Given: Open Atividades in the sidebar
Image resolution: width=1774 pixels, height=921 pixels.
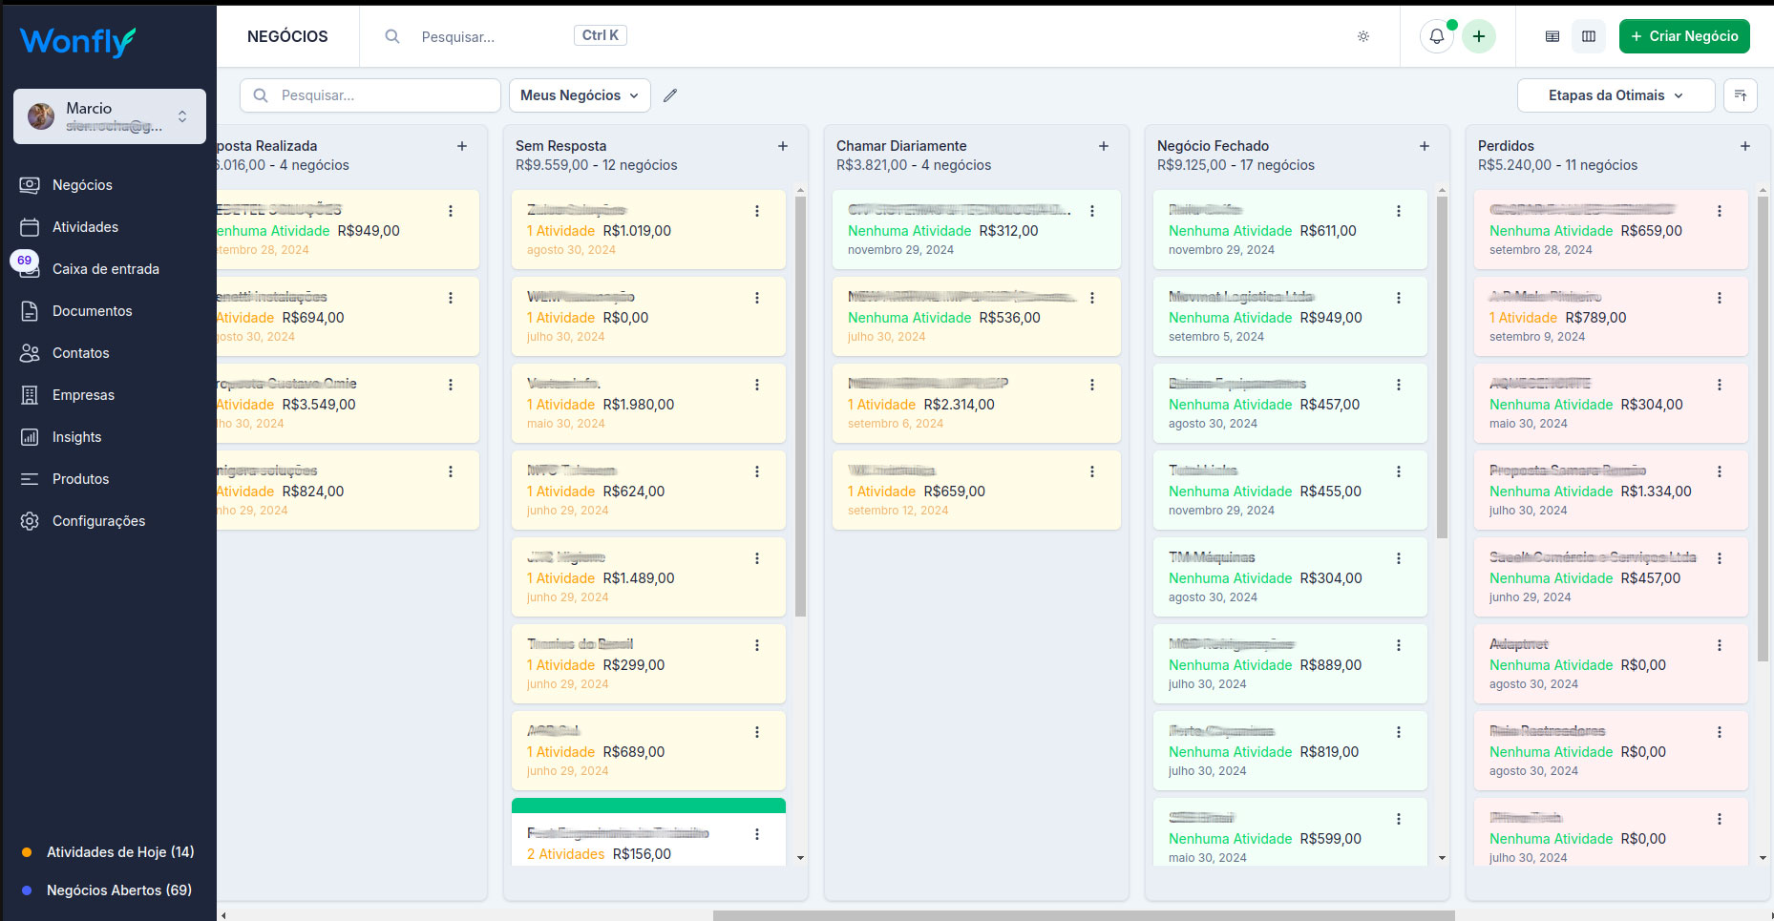Looking at the screenshot, I should click(x=85, y=227).
